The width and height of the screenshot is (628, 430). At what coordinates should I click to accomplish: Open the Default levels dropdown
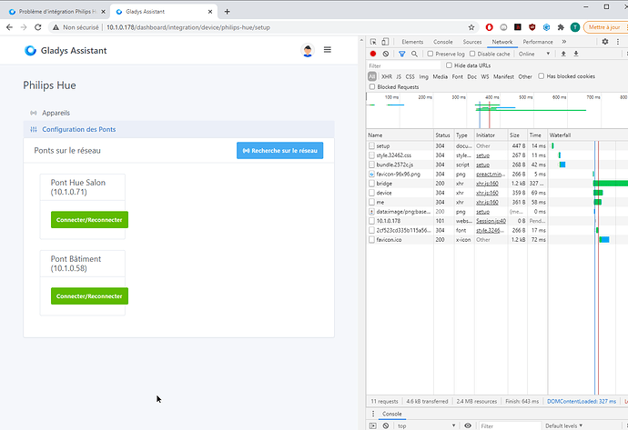(x=564, y=425)
